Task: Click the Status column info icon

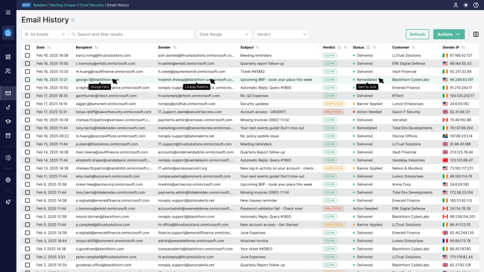Action: coord(368,48)
